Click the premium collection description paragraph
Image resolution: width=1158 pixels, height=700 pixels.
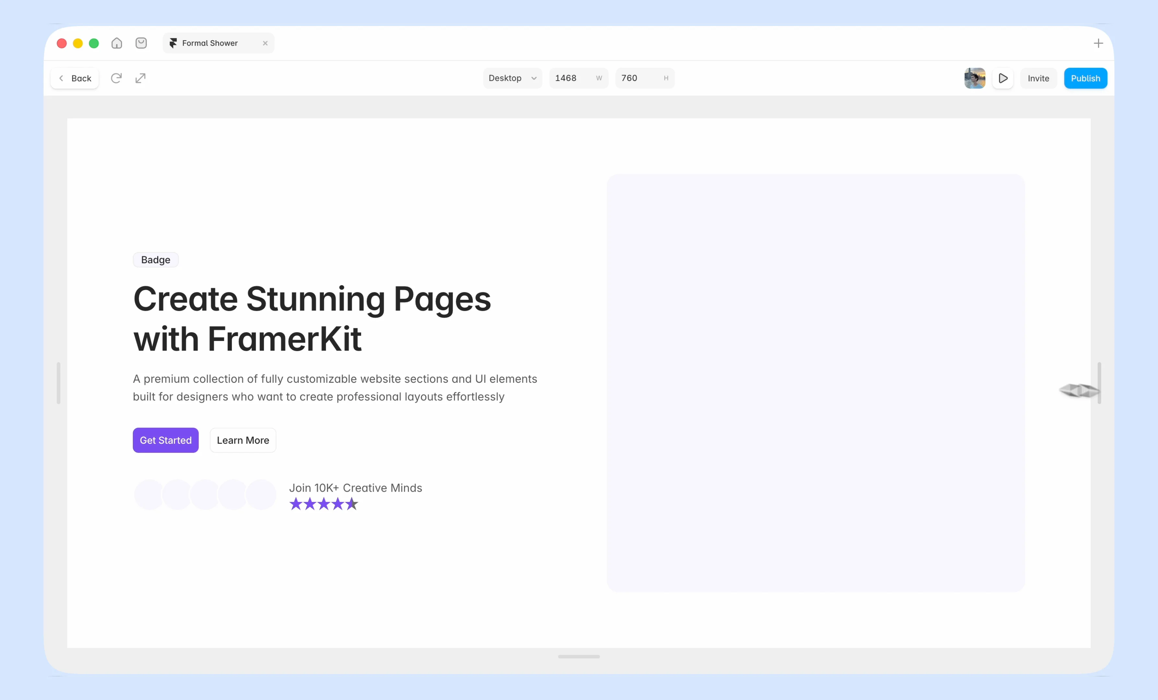(x=335, y=388)
